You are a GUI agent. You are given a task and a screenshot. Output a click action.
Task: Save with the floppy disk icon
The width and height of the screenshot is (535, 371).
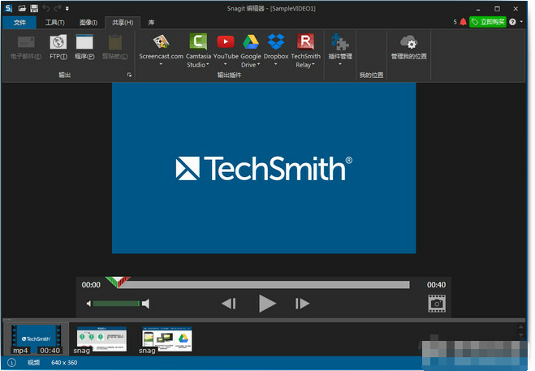pos(34,8)
